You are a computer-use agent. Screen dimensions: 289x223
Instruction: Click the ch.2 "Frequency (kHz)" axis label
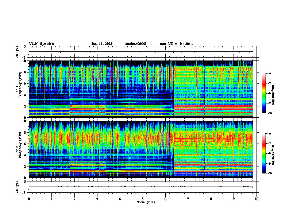[20, 145]
